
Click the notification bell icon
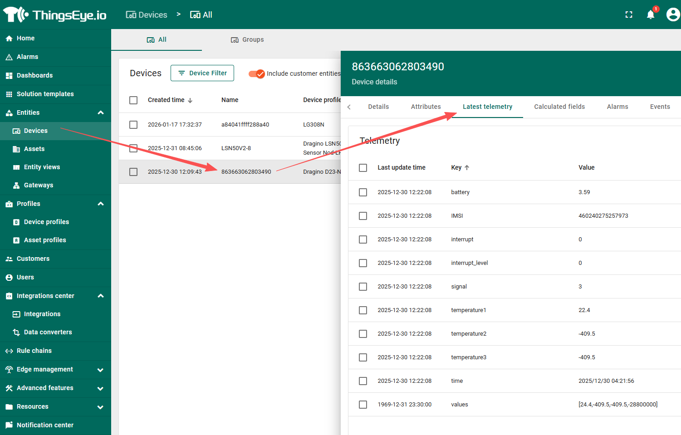coord(650,15)
